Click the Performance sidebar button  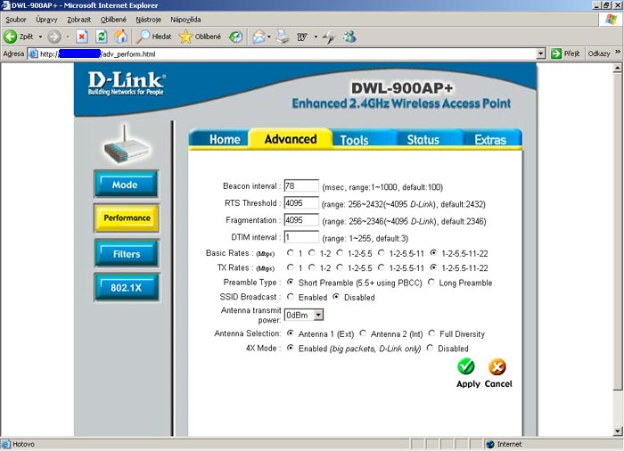click(127, 218)
